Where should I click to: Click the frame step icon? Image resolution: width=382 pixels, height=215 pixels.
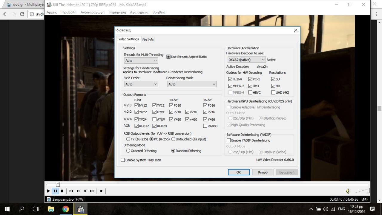coord(101,191)
